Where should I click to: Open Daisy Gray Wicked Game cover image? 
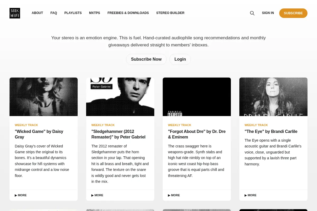(44, 97)
